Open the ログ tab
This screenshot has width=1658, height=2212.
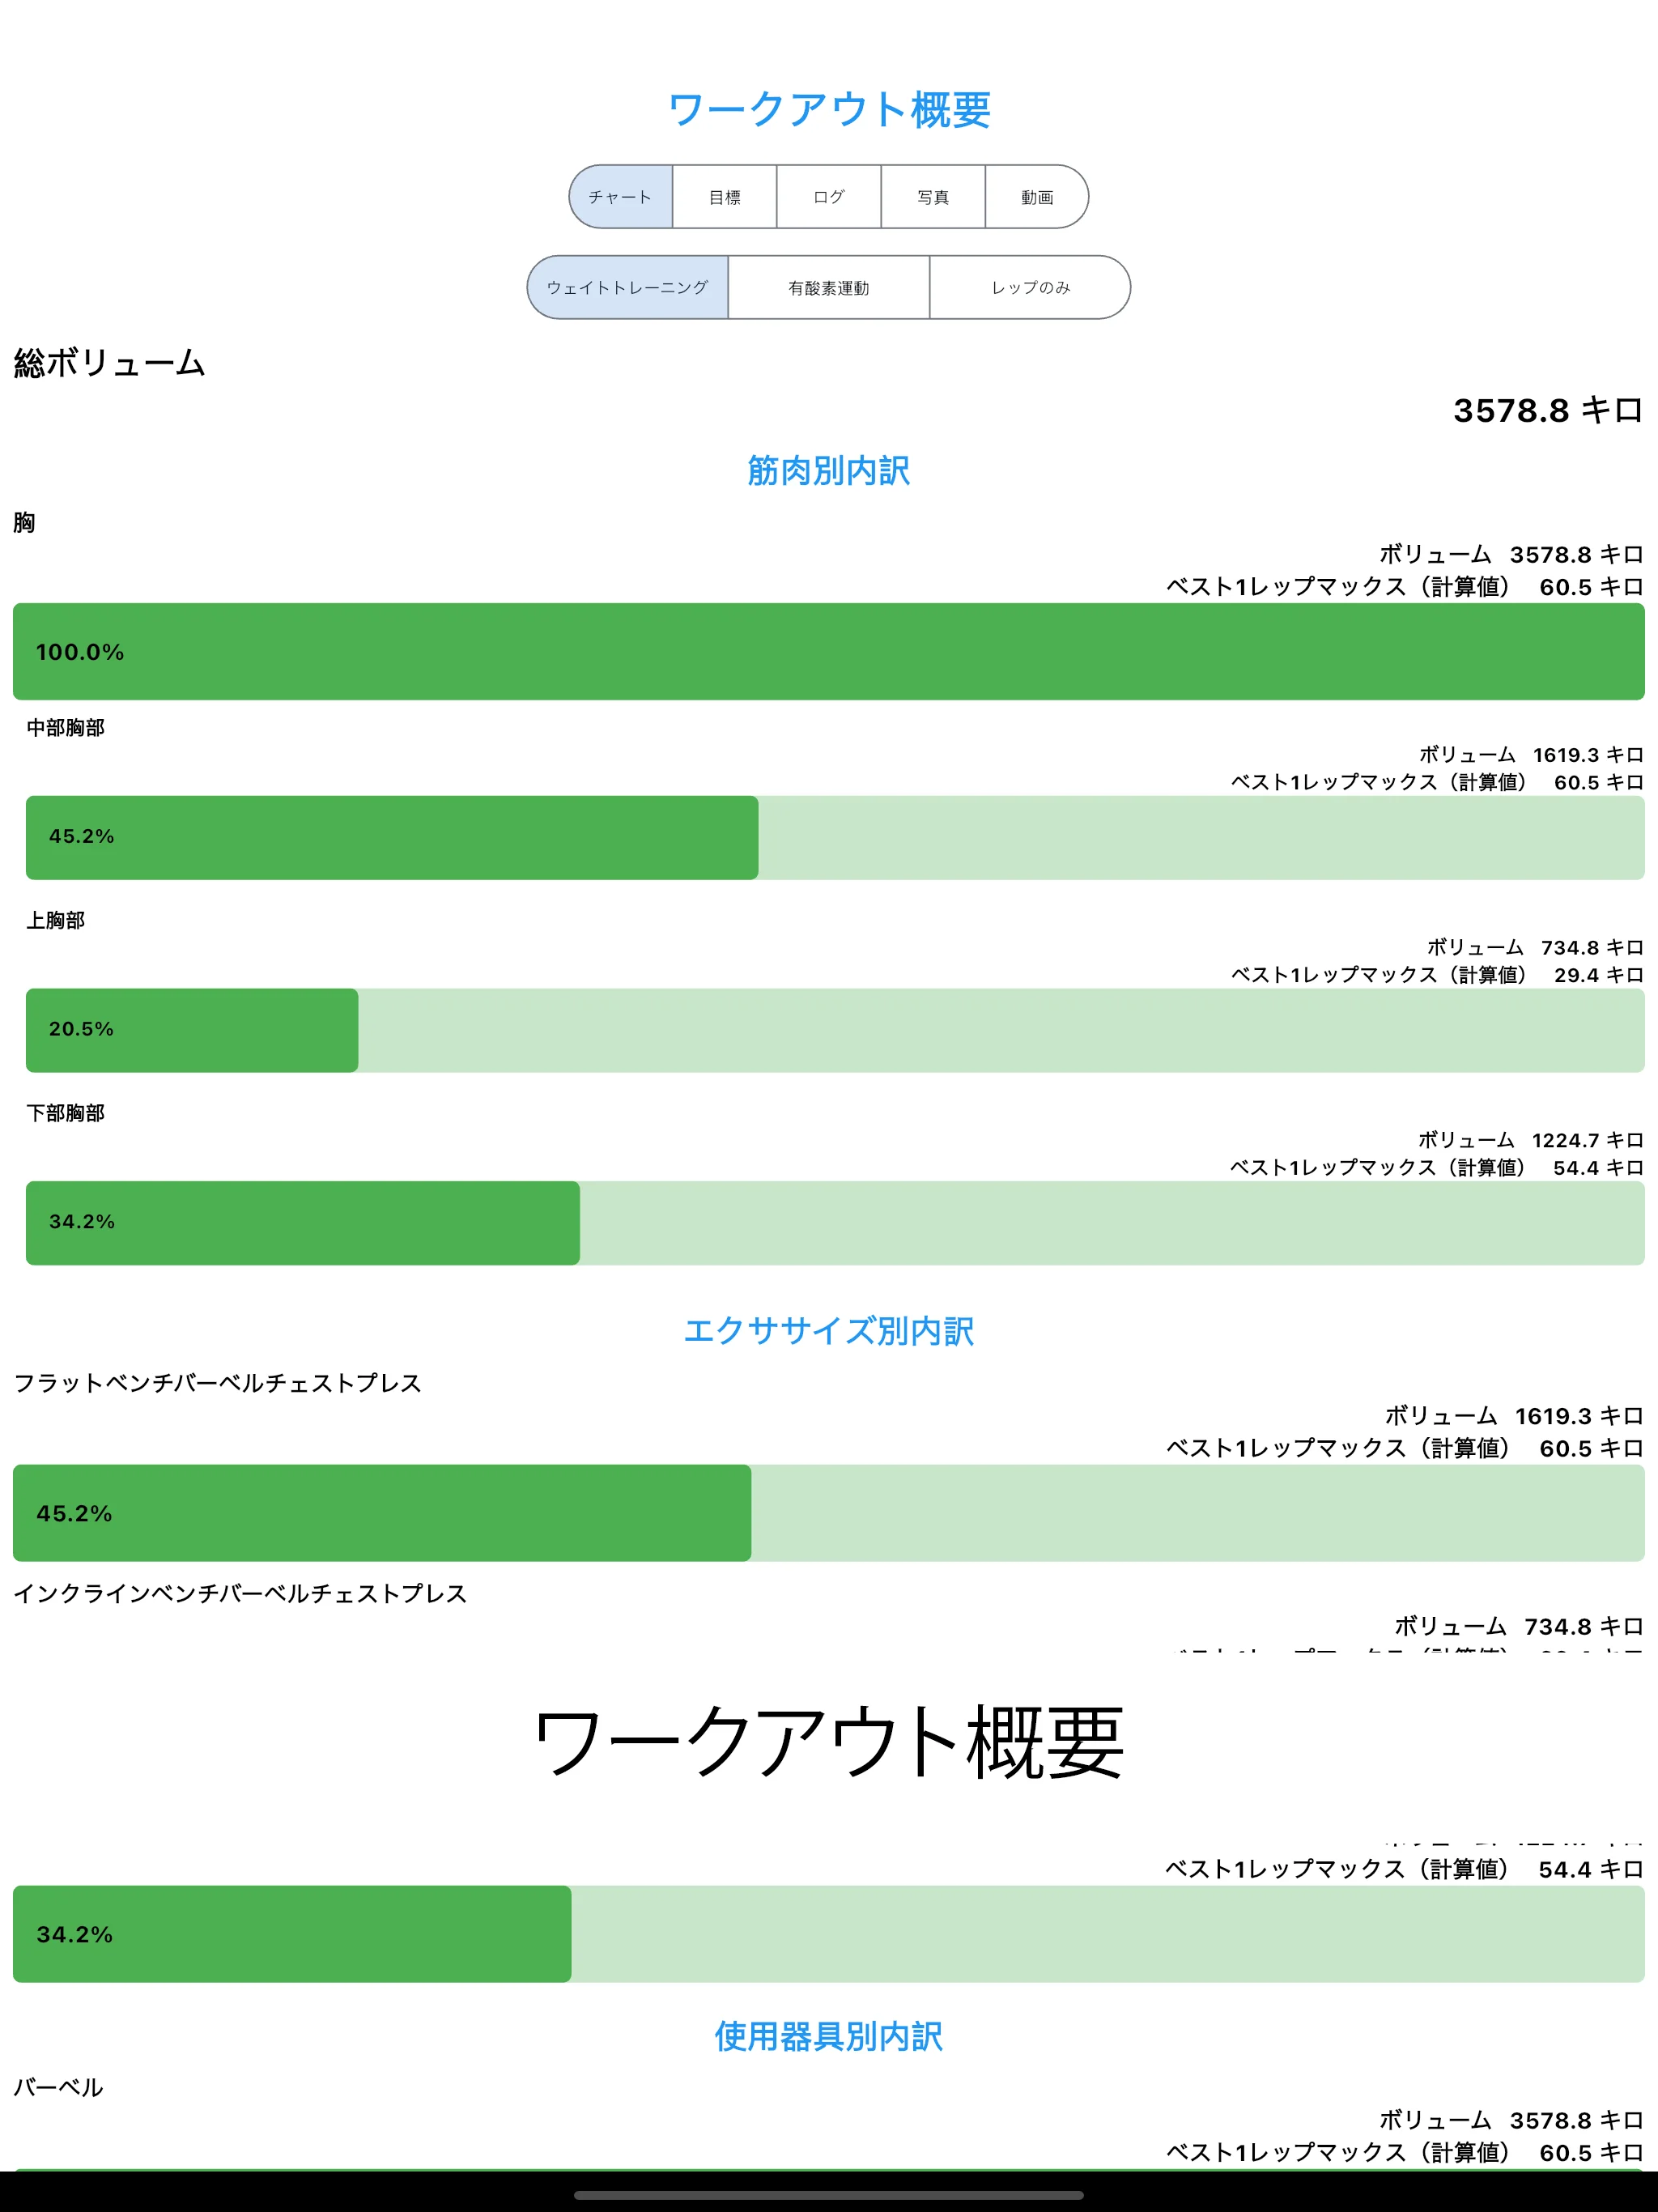point(828,197)
